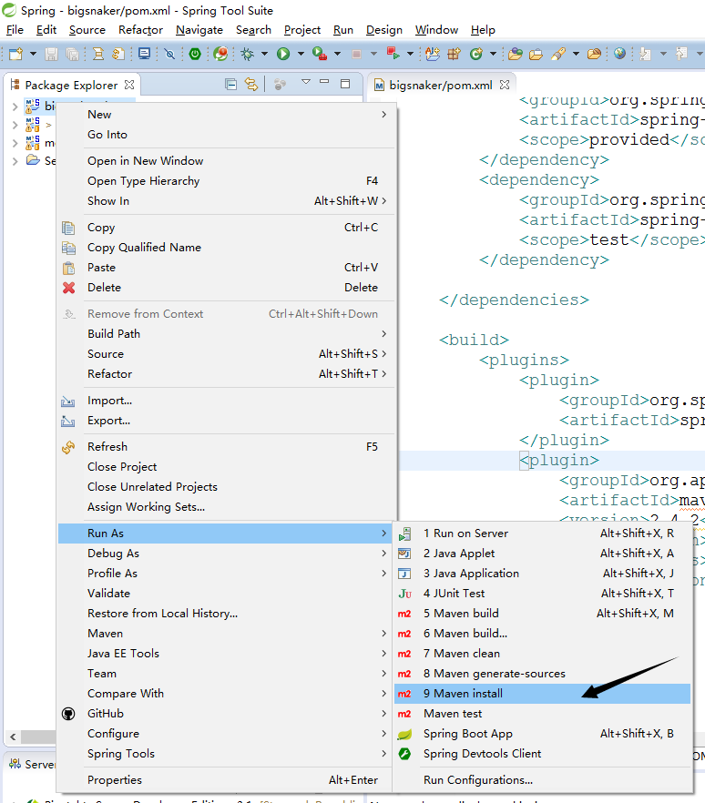Click Refresh in the context menu
The height and width of the screenshot is (803, 705).
(x=226, y=446)
